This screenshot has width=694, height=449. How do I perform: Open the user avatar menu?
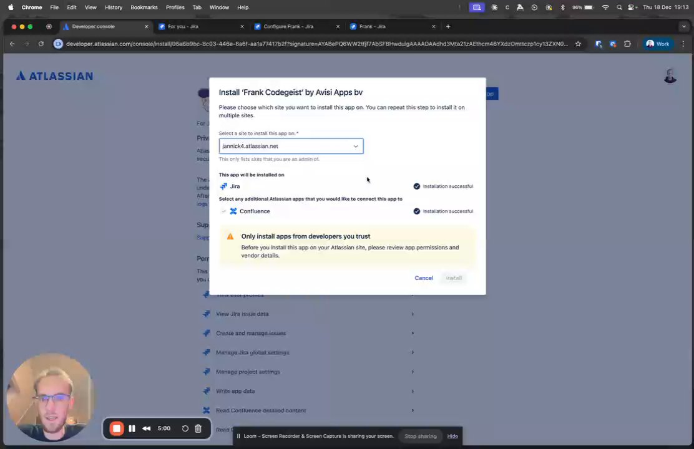(670, 76)
